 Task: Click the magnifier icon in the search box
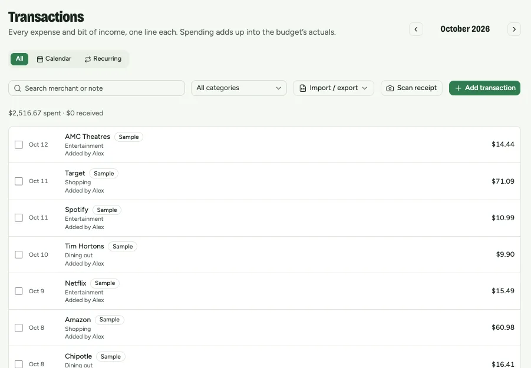point(18,88)
